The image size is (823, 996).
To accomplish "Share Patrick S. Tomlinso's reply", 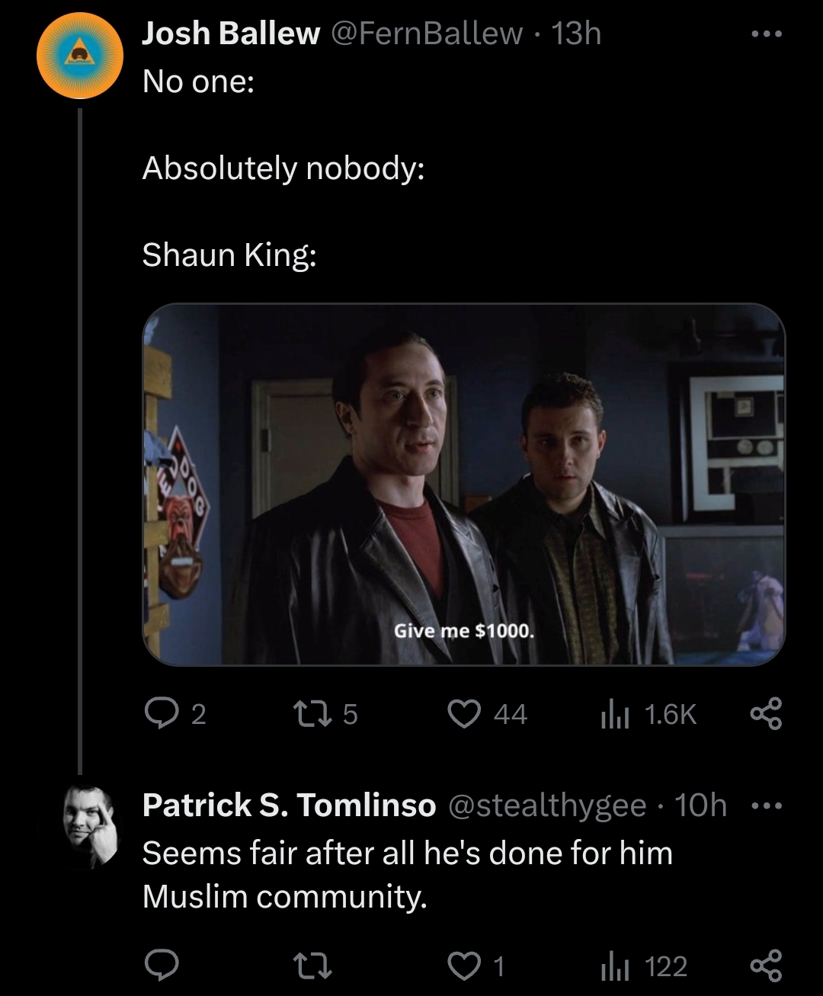I will (x=766, y=966).
